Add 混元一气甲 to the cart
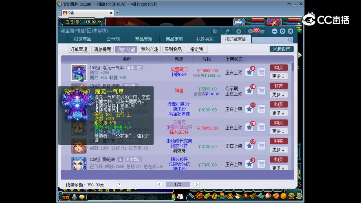The image size is (361, 203). point(261,72)
